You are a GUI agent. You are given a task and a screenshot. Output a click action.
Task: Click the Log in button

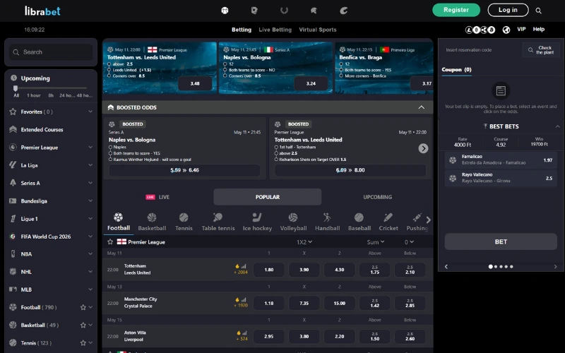click(508, 10)
